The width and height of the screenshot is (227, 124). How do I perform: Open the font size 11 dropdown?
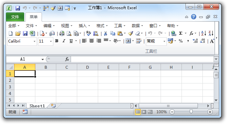[51, 41]
